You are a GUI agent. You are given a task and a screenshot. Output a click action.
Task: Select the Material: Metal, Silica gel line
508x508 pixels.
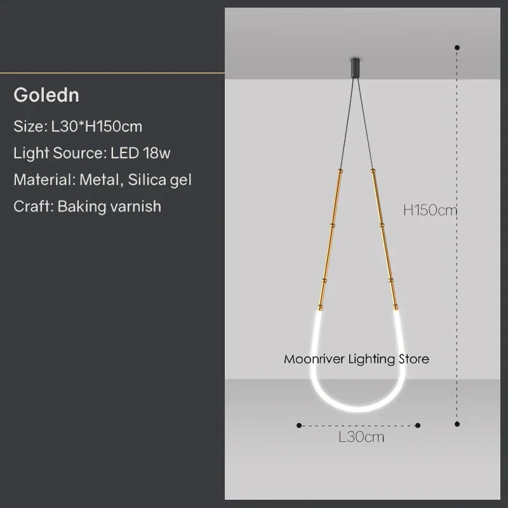click(102, 180)
